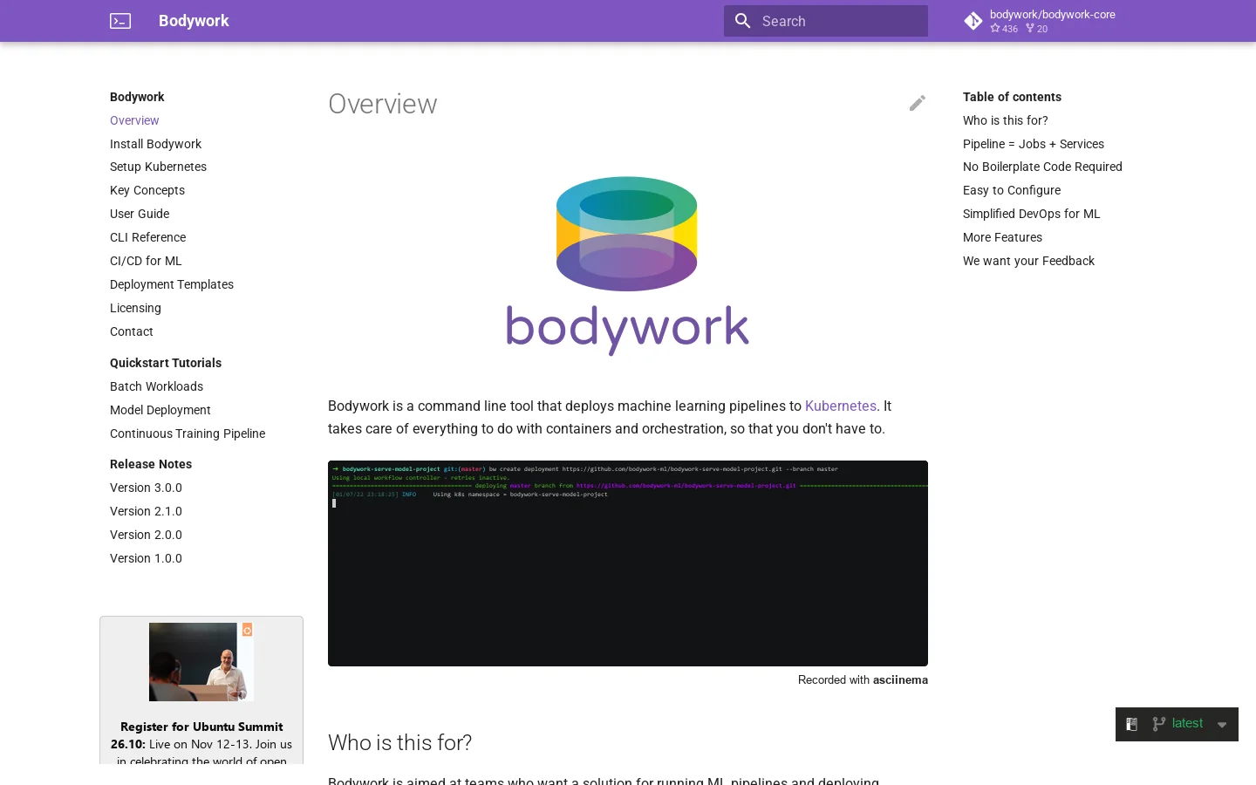Jump to More Features section

coord(1002,237)
